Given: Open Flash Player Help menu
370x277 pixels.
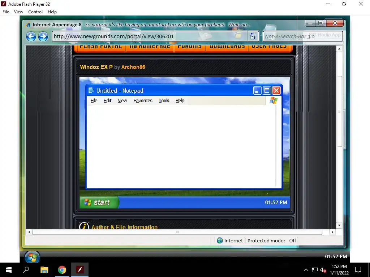Looking at the screenshot, I should [52, 12].
